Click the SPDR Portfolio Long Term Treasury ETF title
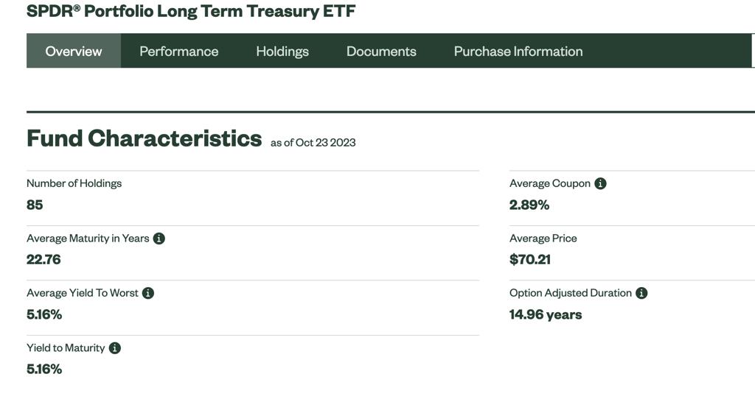This screenshot has width=755, height=410. coord(191,11)
